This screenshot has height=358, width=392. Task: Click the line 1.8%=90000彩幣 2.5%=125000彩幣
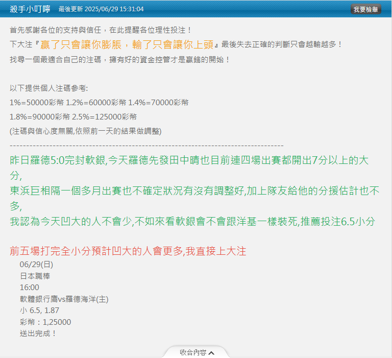click(73, 116)
